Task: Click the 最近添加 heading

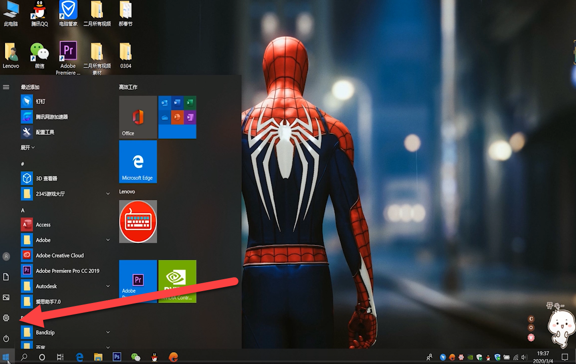Action: (30, 87)
